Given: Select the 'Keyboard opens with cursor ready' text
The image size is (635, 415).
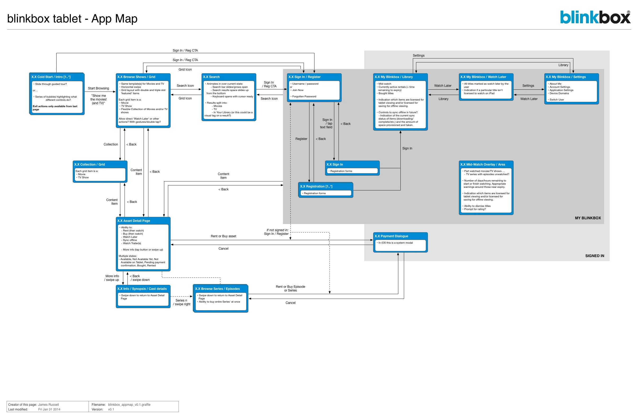Looking at the screenshot, I should pyautogui.click(x=233, y=97).
